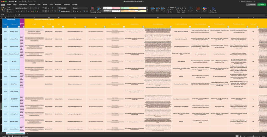This screenshot has width=267, height=137.
Task: Switch to the Formulas ribbon tab
Action: [x=32, y=4]
